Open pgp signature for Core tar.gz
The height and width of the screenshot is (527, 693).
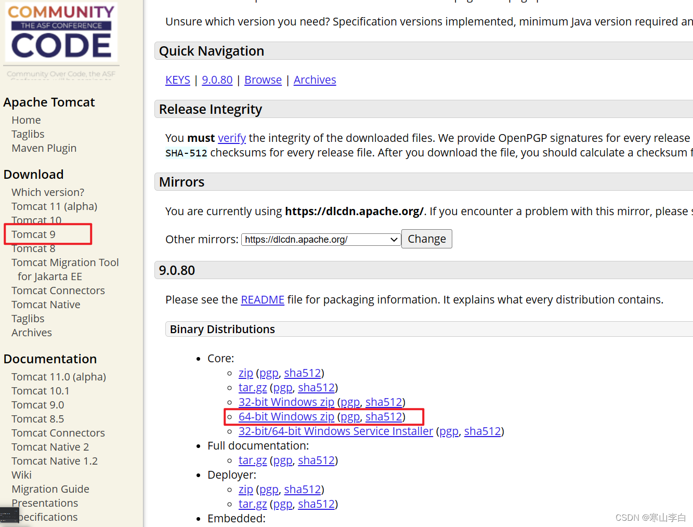pos(283,388)
